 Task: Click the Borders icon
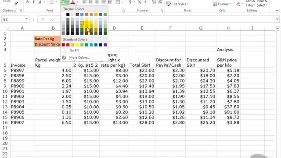point(51,2)
